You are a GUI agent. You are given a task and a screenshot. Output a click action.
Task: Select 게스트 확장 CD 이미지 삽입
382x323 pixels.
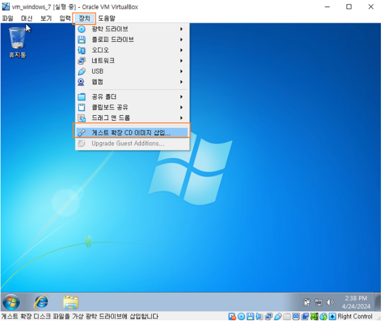[x=132, y=132]
